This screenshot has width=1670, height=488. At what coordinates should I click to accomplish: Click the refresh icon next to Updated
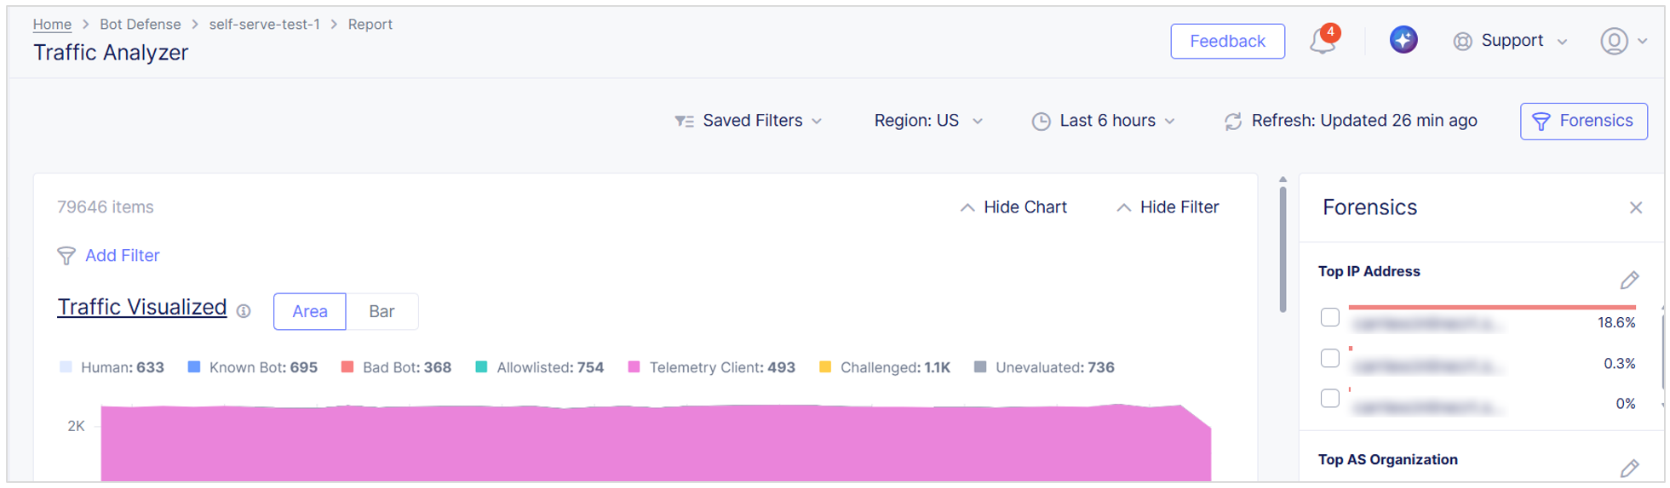click(x=1232, y=122)
